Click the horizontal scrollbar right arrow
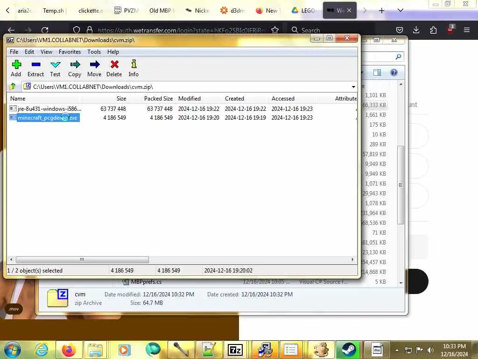This screenshot has height=359, width=478. coord(353,259)
